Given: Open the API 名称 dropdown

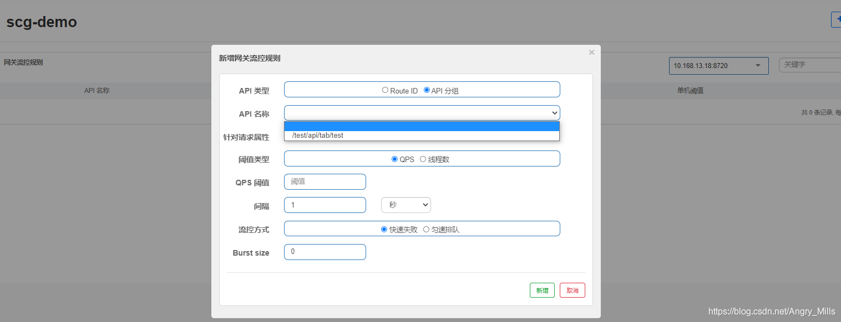Looking at the screenshot, I should tap(422, 113).
